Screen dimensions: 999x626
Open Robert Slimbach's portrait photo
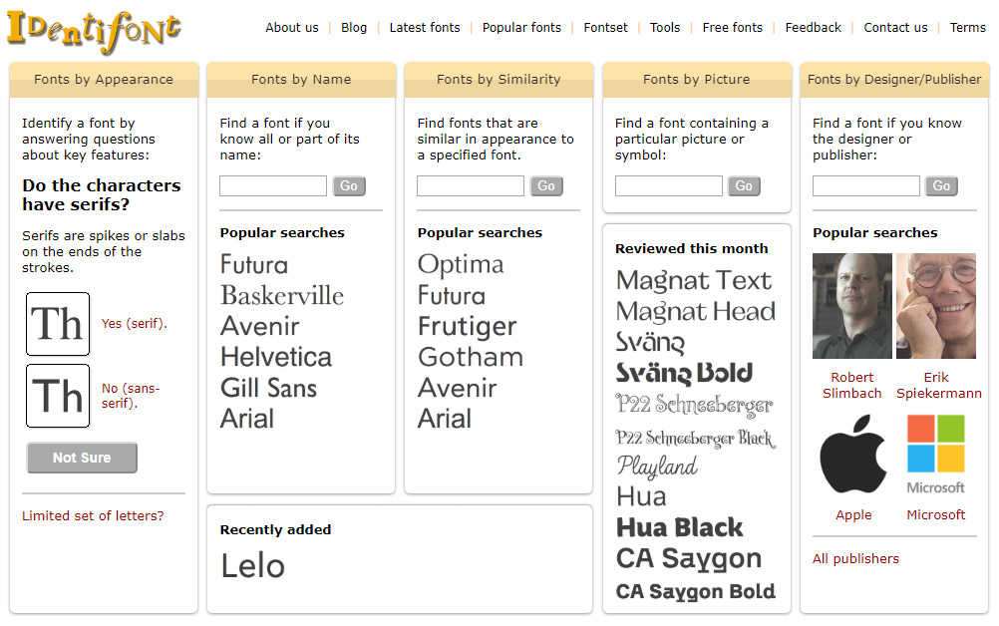(851, 306)
